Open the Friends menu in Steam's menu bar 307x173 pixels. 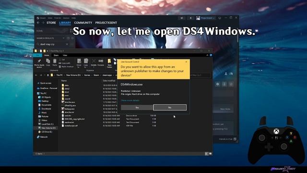tap(58, 18)
